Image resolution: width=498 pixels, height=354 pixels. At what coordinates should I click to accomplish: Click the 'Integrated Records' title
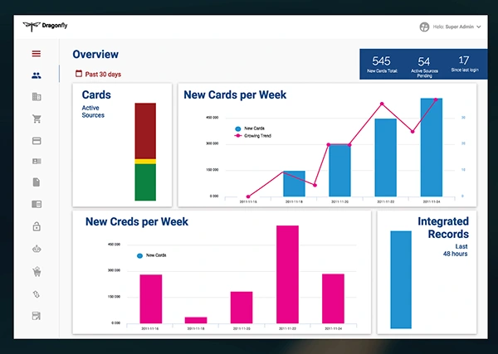pos(443,227)
